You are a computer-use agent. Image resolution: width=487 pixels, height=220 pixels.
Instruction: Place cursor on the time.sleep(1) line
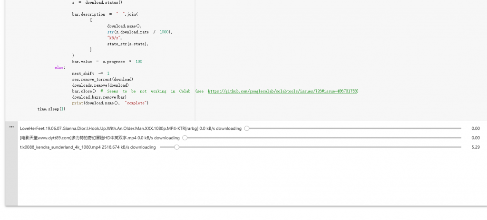[x=51, y=109]
